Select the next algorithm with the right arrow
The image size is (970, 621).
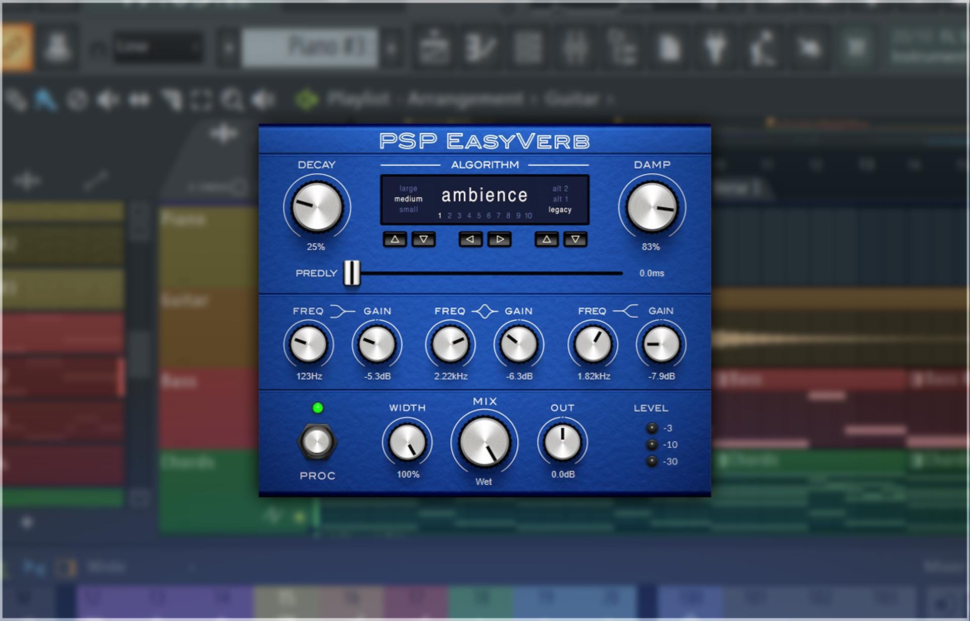(500, 239)
